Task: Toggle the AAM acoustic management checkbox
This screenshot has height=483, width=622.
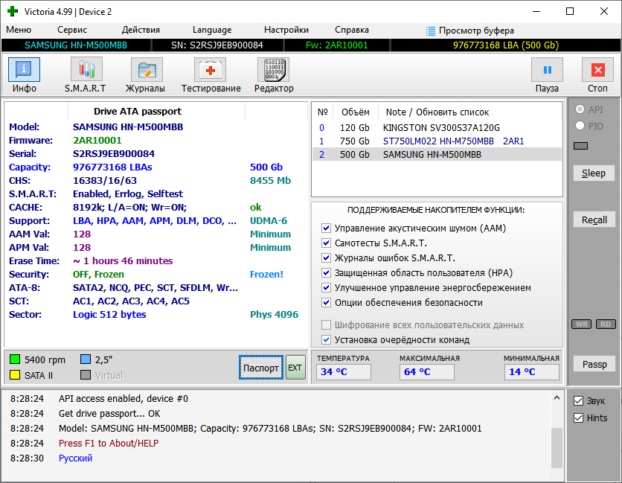Action: pos(327,228)
